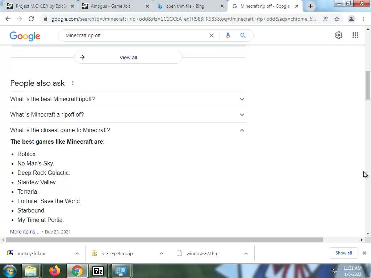
Task: Share this page via address bar icon
Action: point(325,19)
